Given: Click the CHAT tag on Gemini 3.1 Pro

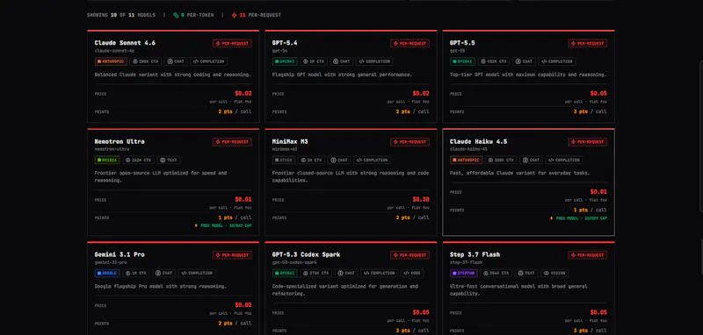Looking at the screenshot, I should click(x=163, y=273).
